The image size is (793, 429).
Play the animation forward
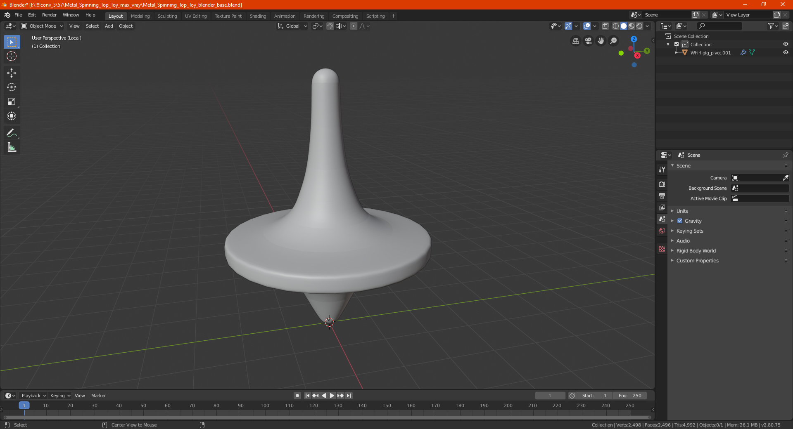coord(332,396)
